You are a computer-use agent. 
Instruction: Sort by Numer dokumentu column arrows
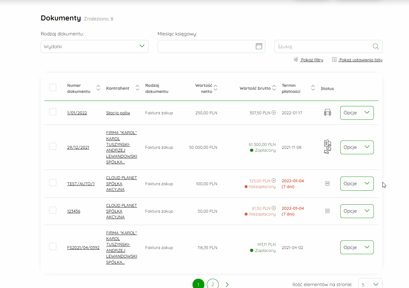tap(98, 88)
